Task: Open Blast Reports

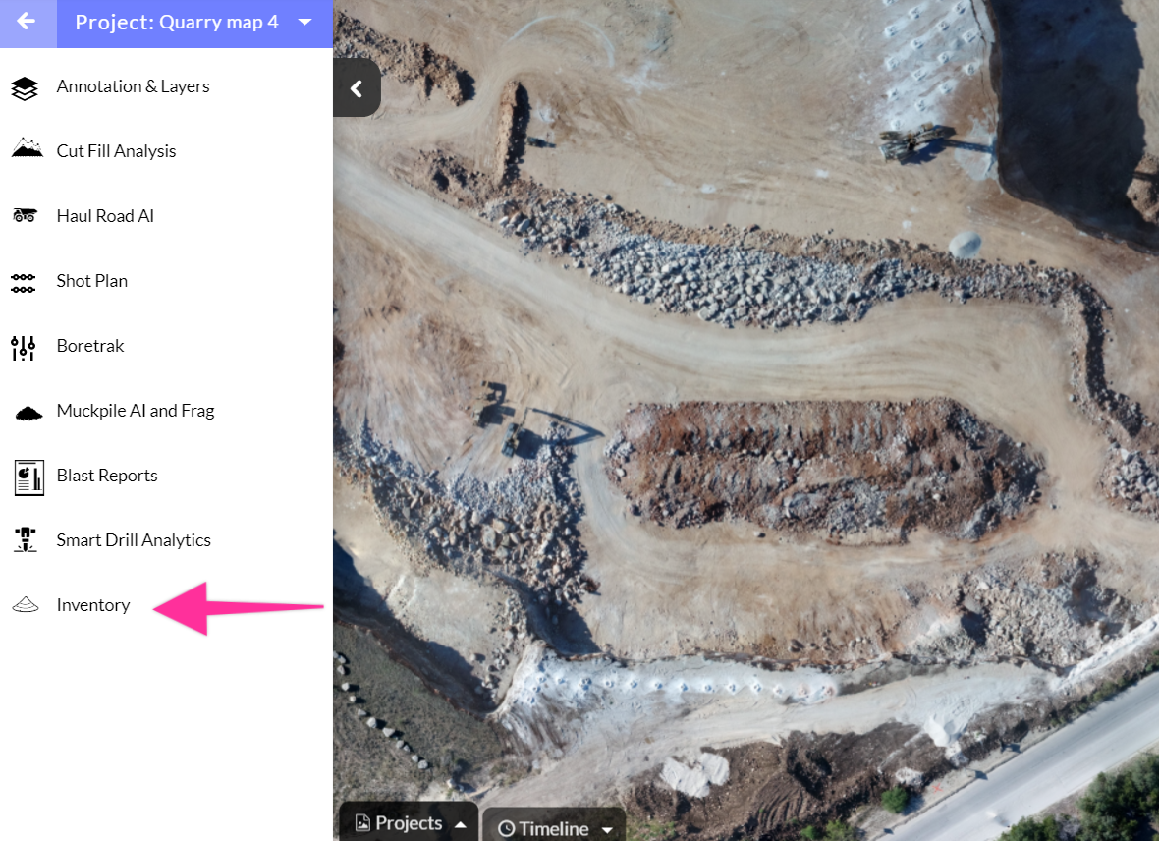Action: coord(107,476)
